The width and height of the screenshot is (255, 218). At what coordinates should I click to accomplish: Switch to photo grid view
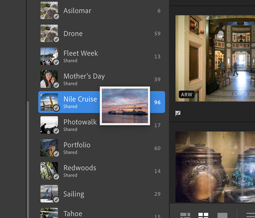185,215
